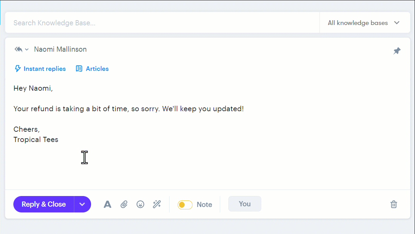The image size is (415, 234).
Task: Open the All knowledge bases dropdown
Action: coord(364,23)
